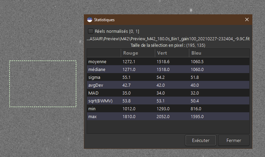Click the sigma Vert value 54.2

[x=161, y=77]
